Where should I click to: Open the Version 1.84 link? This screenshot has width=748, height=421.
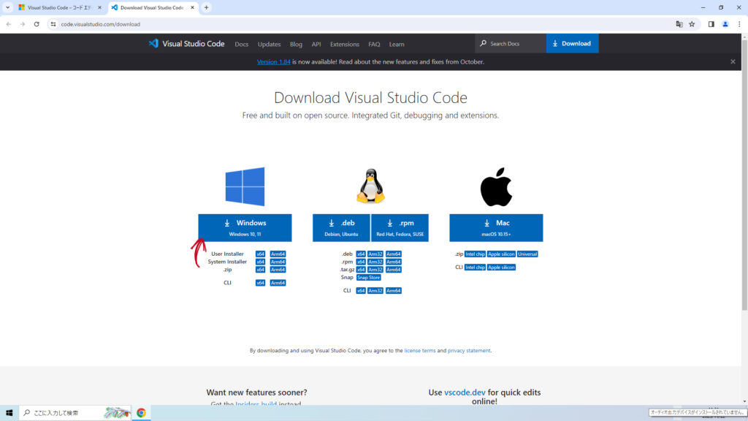point(273,61)
